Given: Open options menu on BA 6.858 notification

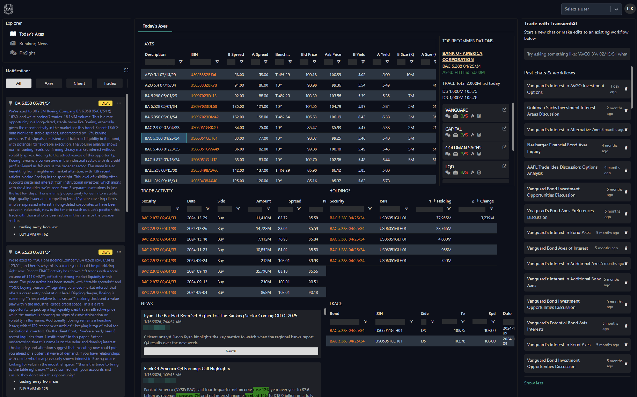Looking at the screenshot, I should (119, 103).
